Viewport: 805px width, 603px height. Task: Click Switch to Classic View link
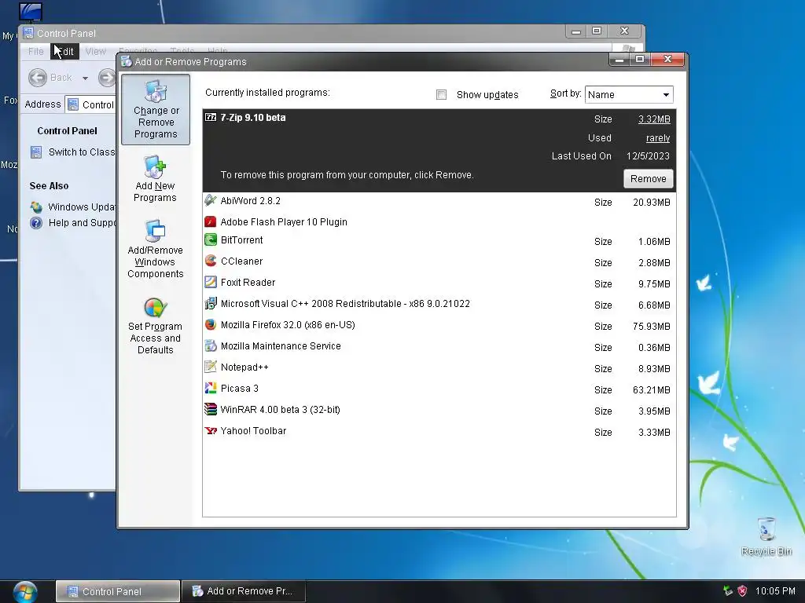pos(82,152)
